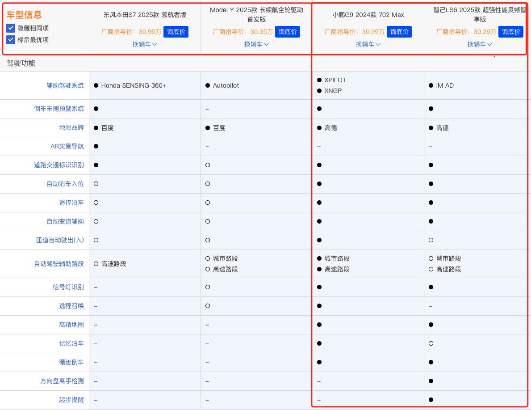Click the 遥控泊车 row label
Viewport: 531px width, 410px height.
[x=71, y=203]
